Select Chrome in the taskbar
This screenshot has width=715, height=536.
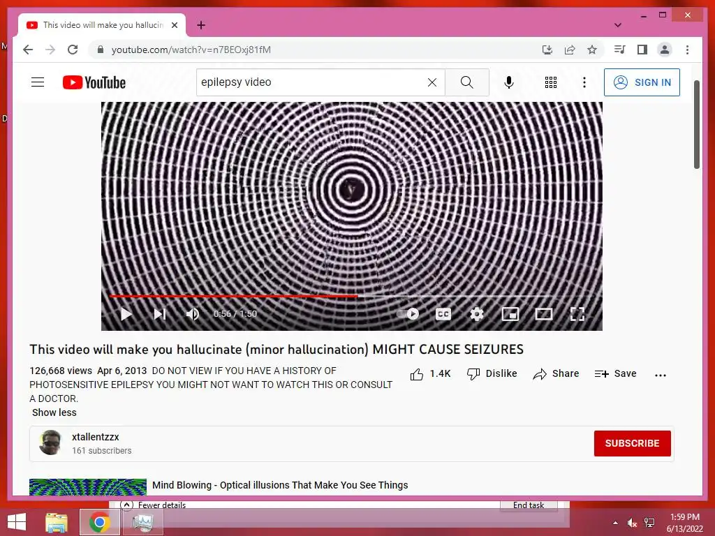coord(99,522)
